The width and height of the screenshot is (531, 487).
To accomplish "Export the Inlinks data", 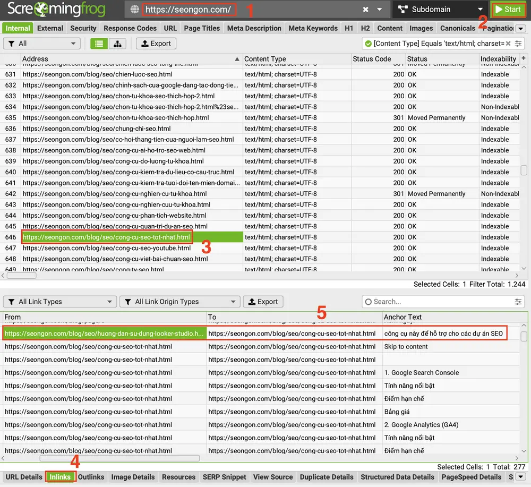I will (263, 302).
